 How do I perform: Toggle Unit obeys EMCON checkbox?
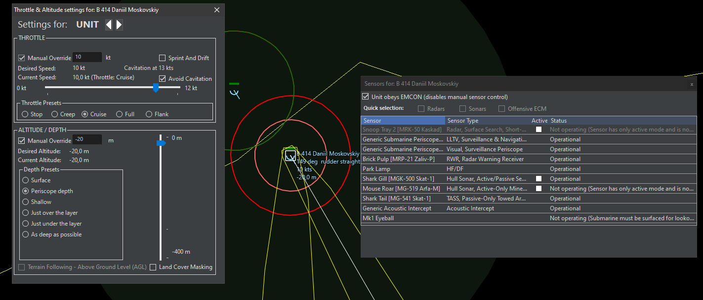click(366, 97)
